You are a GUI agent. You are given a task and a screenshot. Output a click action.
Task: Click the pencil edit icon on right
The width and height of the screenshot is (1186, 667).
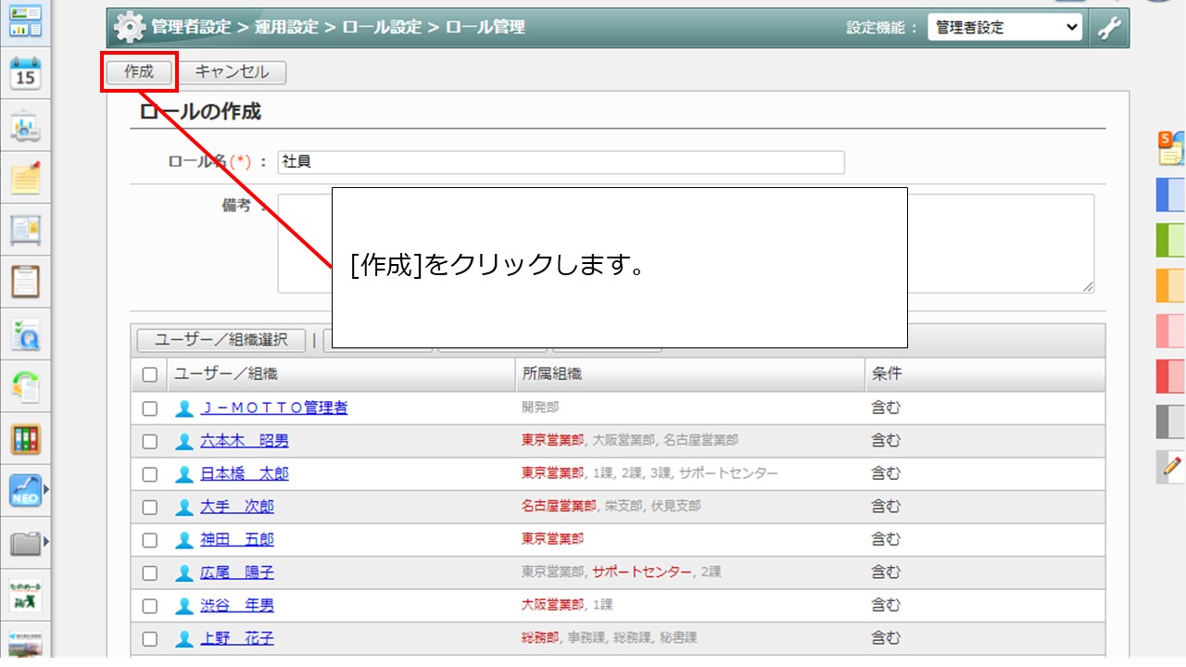[1171, 466]
